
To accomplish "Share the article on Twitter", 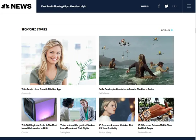I will click(x=166, y=6).
